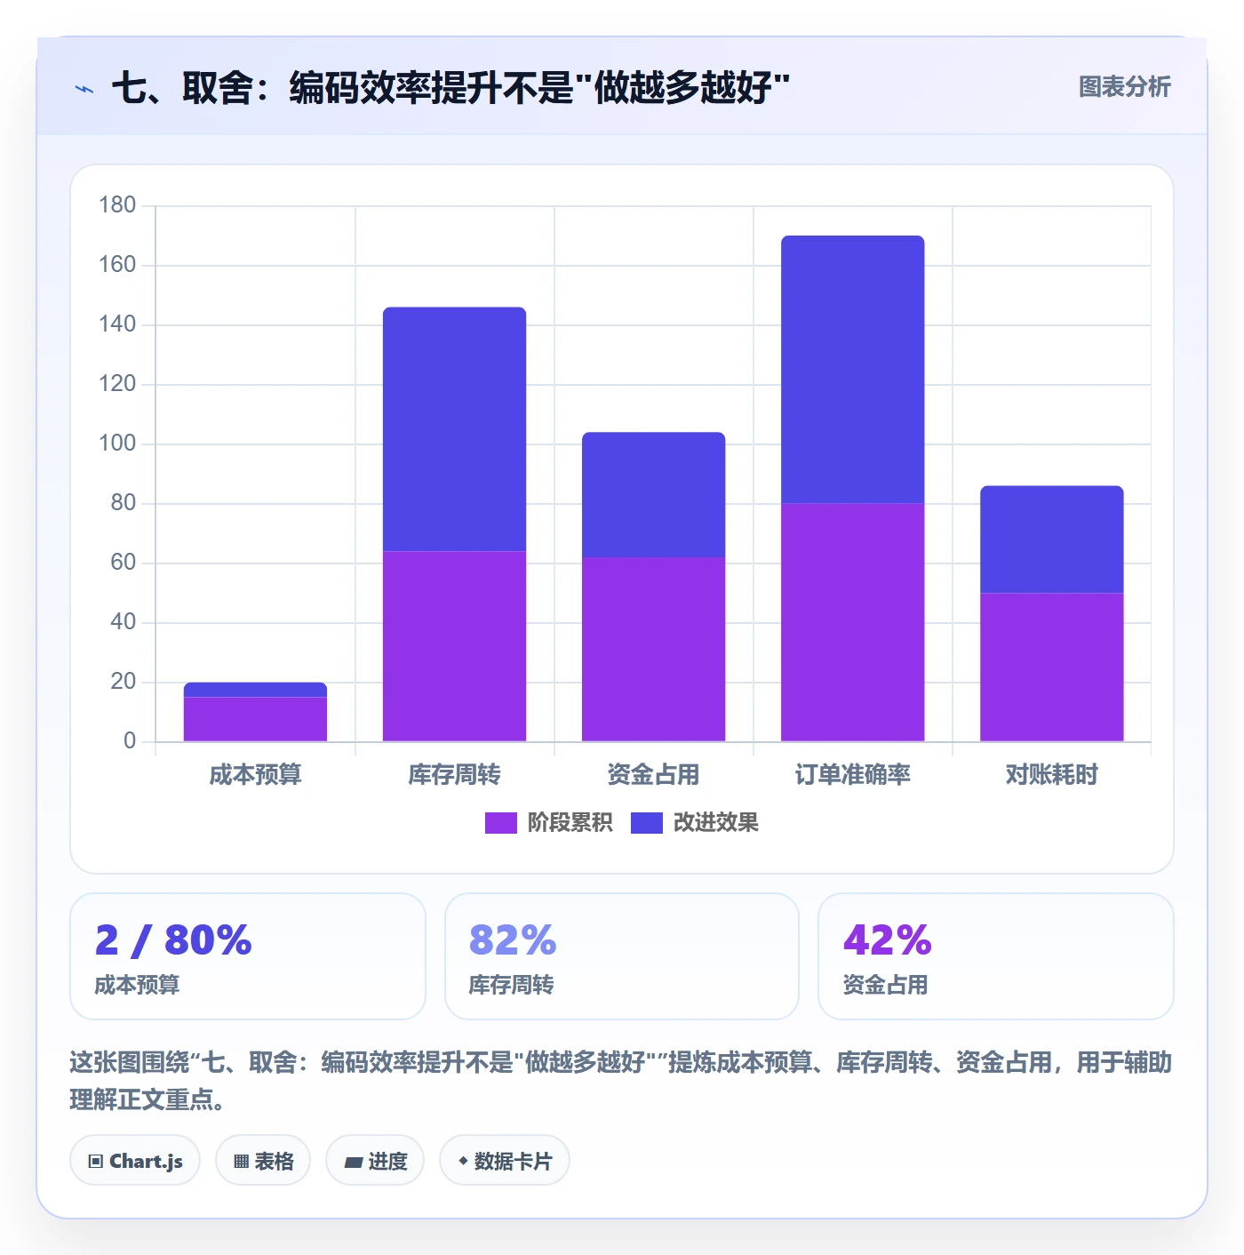The height and width of the screenshot is (1255, 1244).
Task: Select the Chart.js tag chip
Action: tap(135, 1161)
